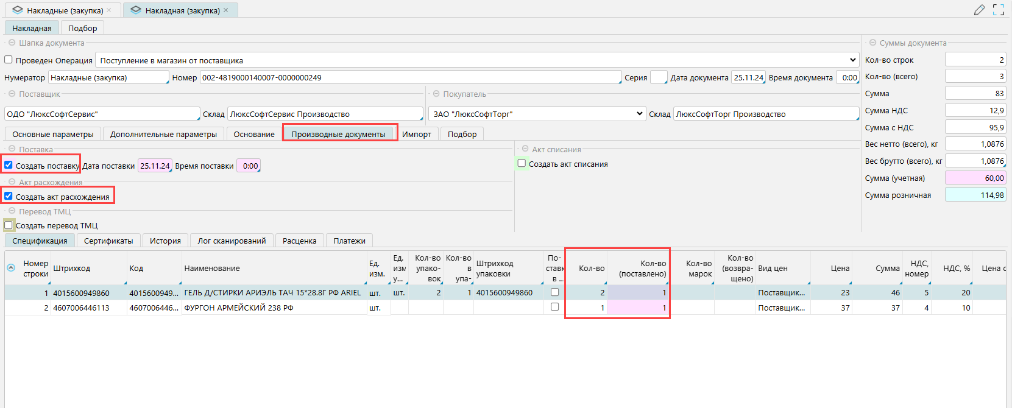
Task: Toggle fullscreen mode icon
Action: tap(999, 10)
